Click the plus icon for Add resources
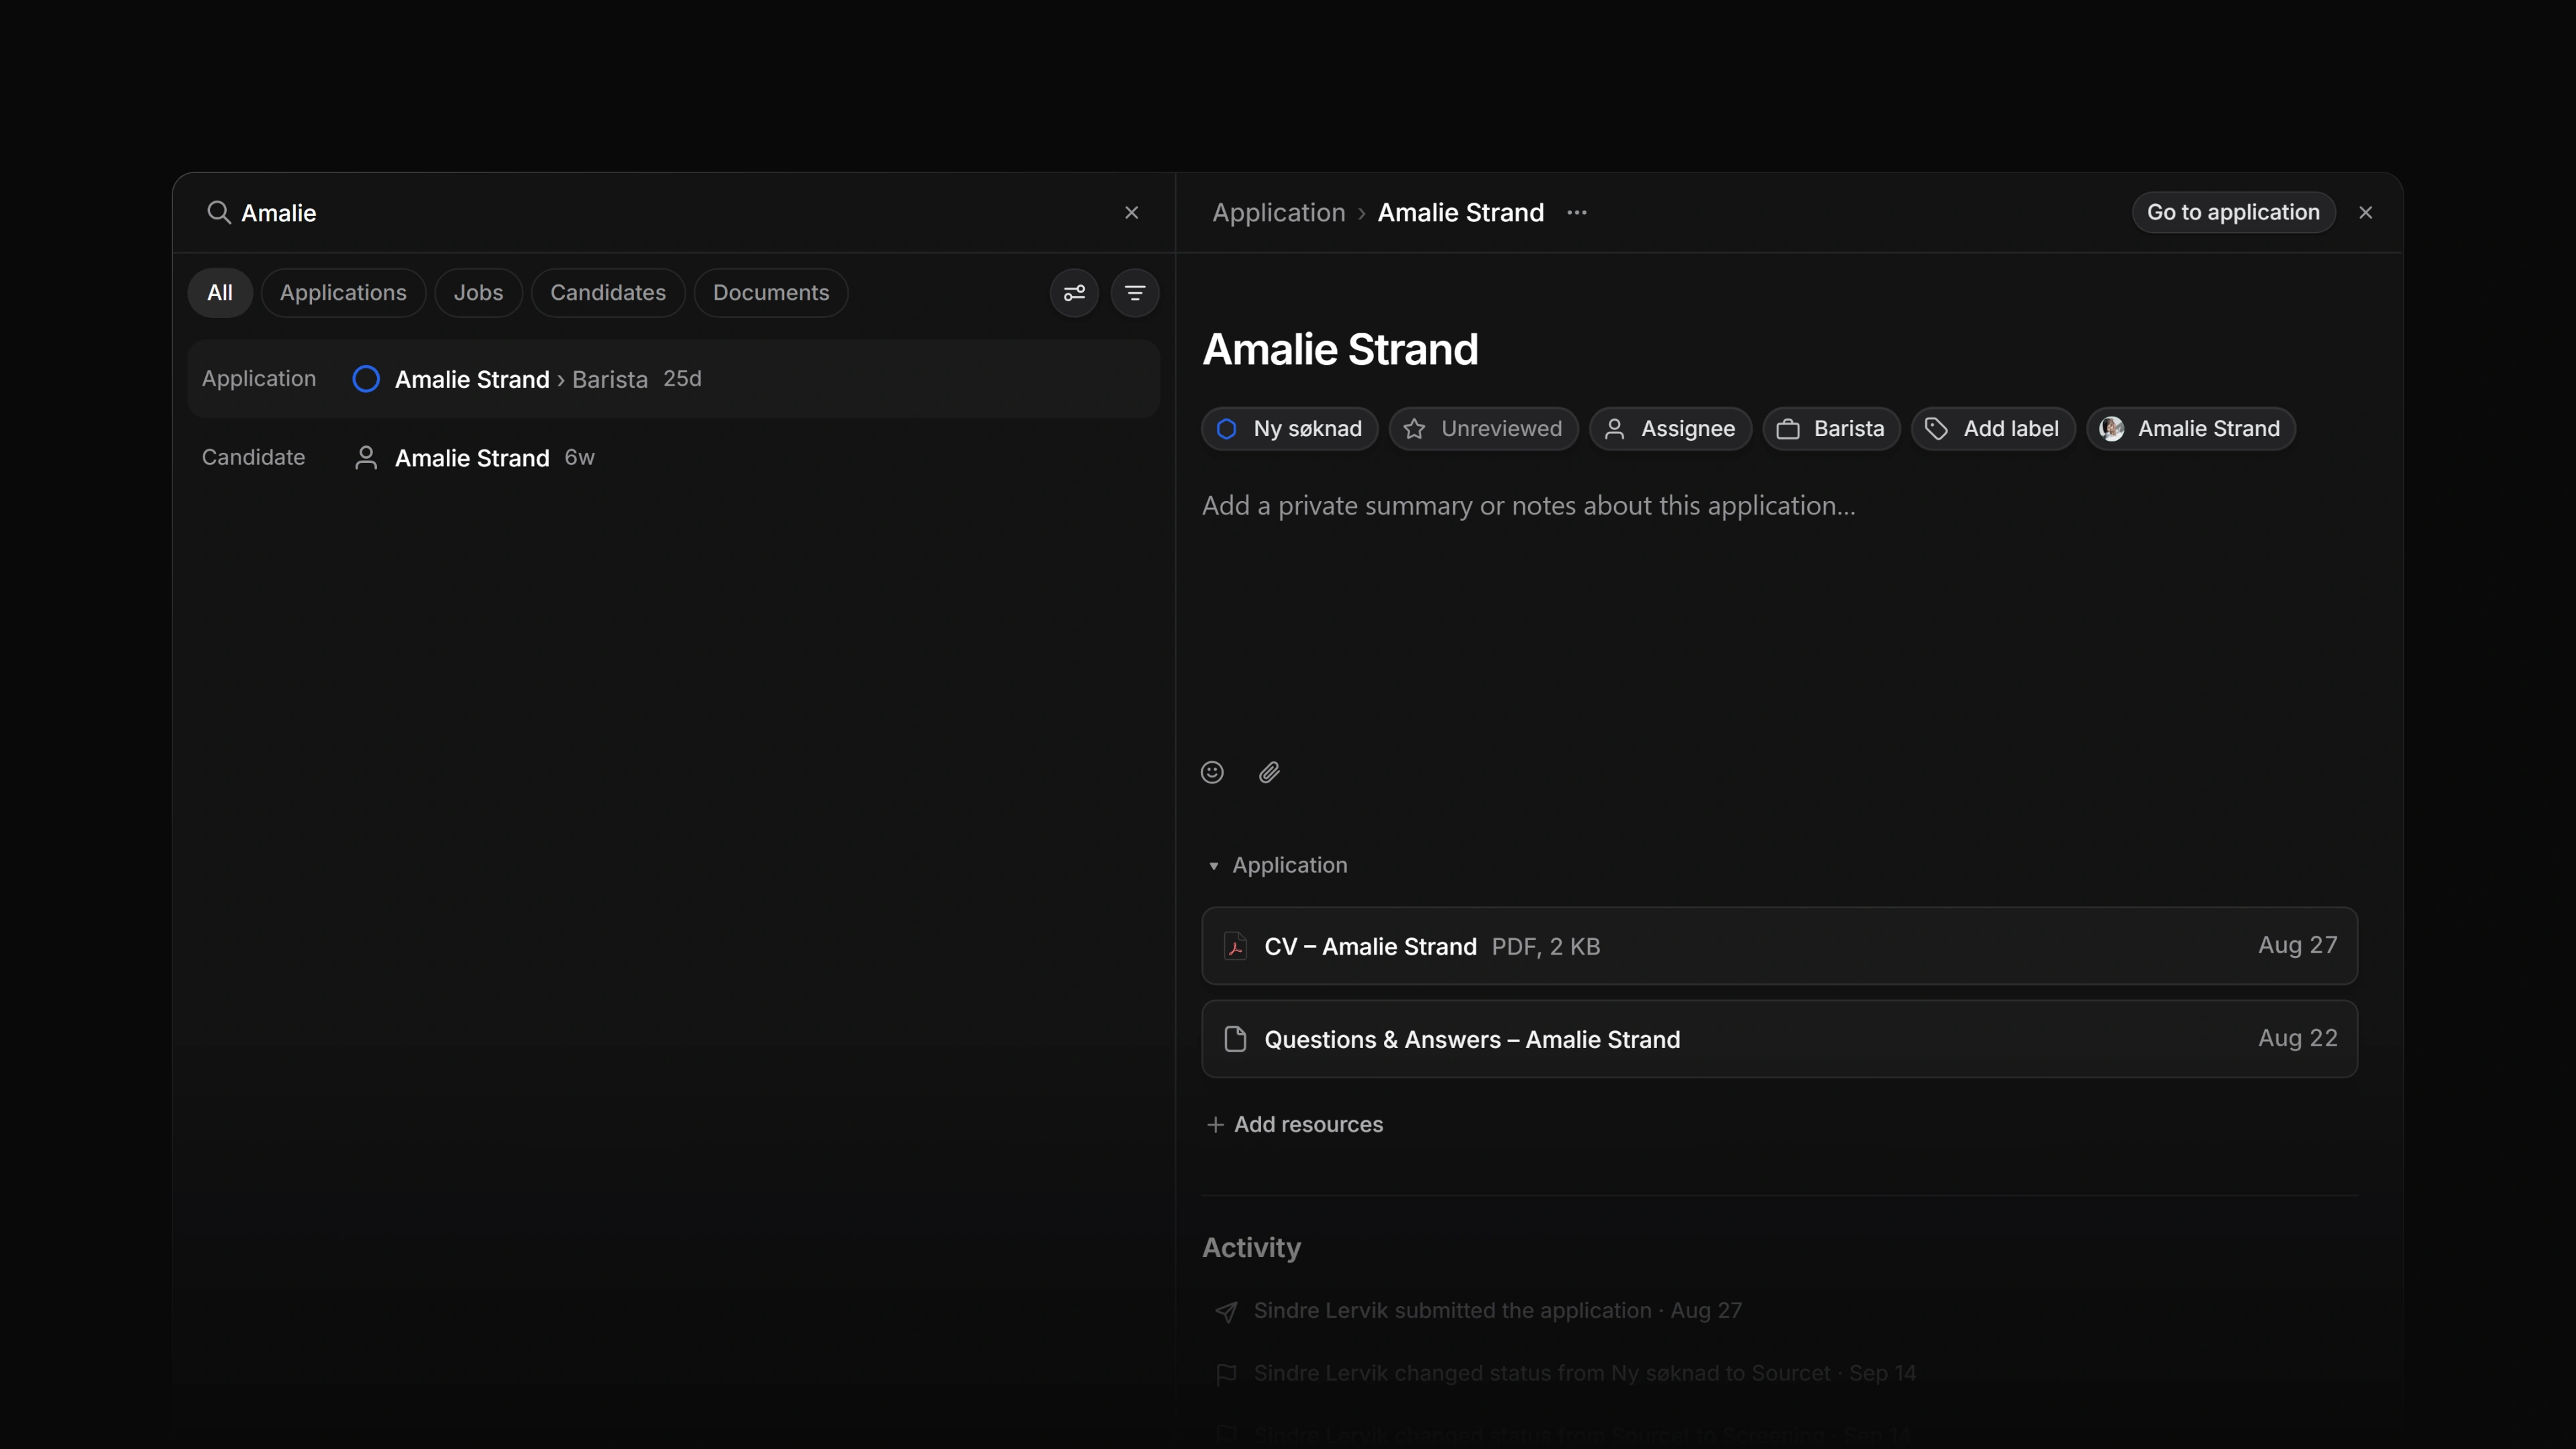The width and height of the screenshot is (2576, 1449). pos(1215,1125)
